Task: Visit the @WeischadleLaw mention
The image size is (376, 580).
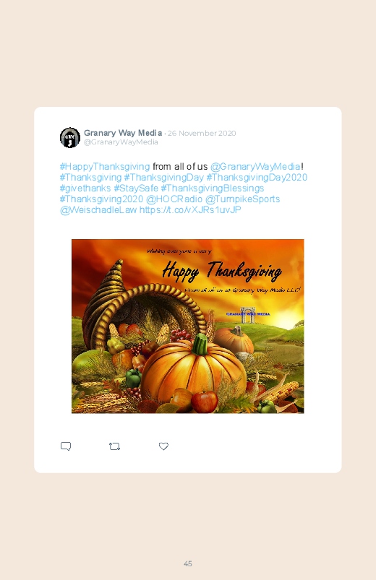Action: (98, 209)
